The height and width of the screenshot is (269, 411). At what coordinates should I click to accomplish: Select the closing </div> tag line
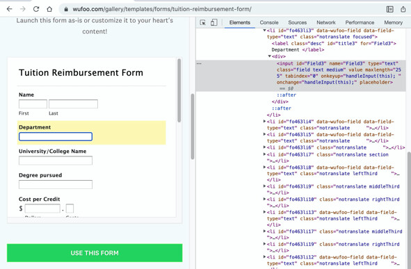click(280, 101)
